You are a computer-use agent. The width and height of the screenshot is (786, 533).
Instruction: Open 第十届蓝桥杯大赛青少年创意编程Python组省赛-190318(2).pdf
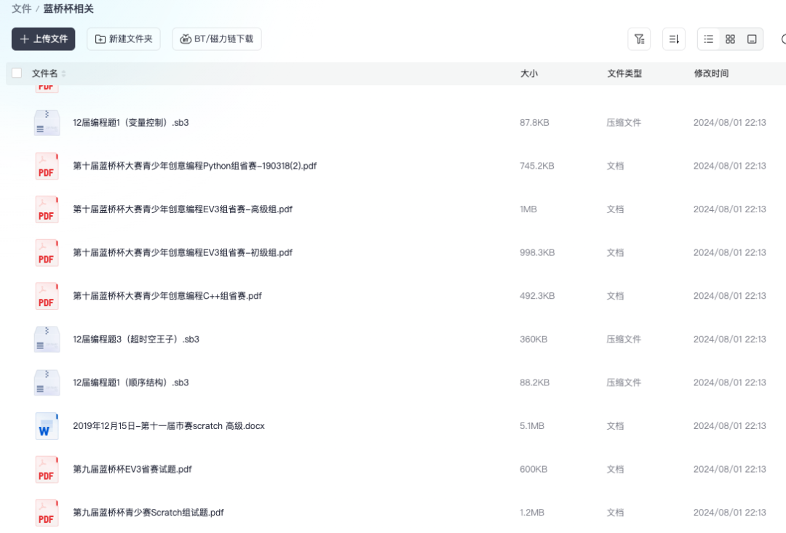click(x=194, y=166)
